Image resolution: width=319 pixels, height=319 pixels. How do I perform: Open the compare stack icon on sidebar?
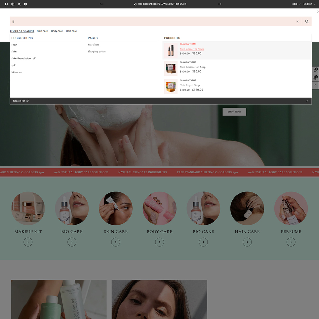point(315,78)
